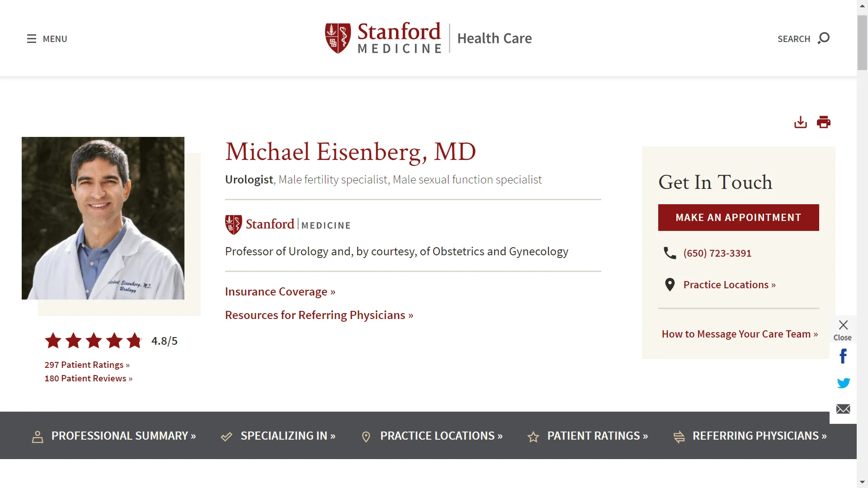View the 180 Patient Reviews link
This screenshot has height=488, width=868.
click(x=89, y=378)
